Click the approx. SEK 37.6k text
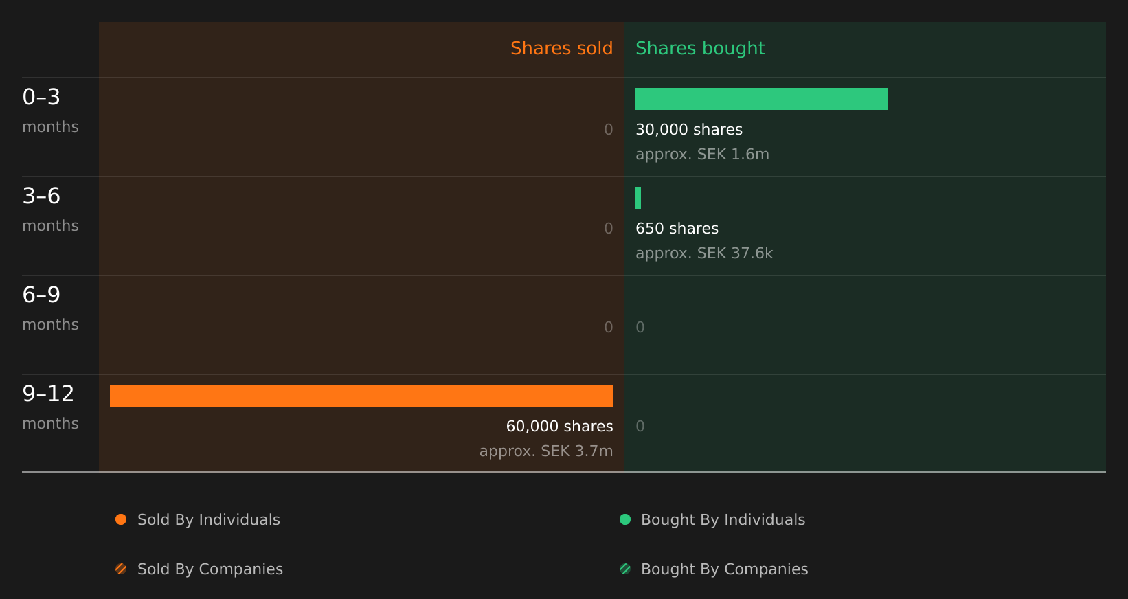The image size is (1128, 599). coord(704,253)
